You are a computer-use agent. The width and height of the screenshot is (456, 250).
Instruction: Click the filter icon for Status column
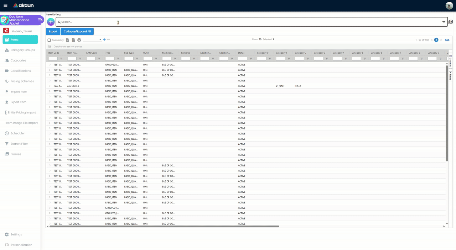point(251,59)
